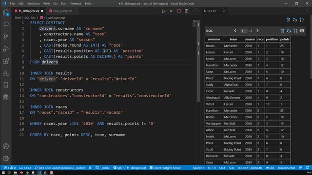Screen dimensions: 312x175
Task: Open the Search view in activity bar
Action: tap(6, 24)
